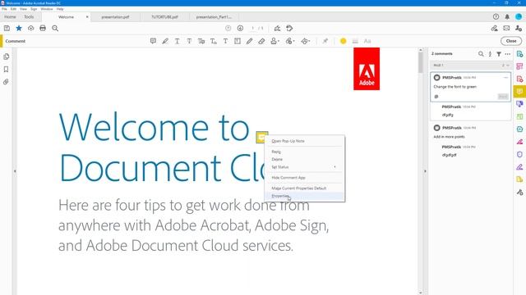
Task: Open page thumbnails in left sidebar
Action: (6, 57)
